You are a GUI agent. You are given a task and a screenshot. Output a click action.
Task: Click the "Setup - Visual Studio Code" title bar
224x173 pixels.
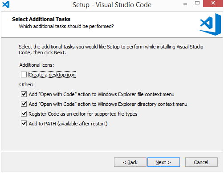pyautogui.click(x=112, y=5)
